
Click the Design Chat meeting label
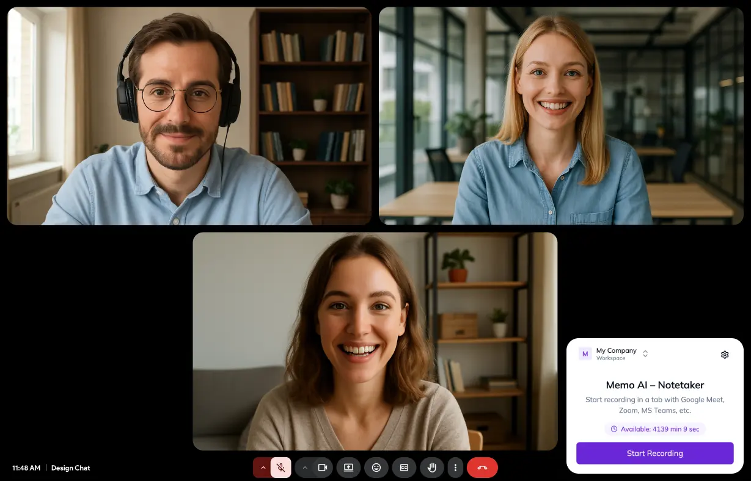click(70, 468)
